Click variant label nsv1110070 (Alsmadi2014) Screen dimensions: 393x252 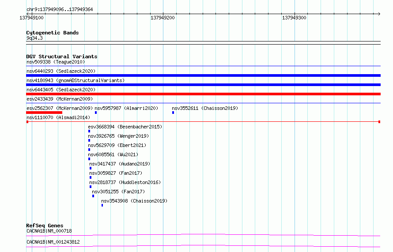click(x=58, y=117)
